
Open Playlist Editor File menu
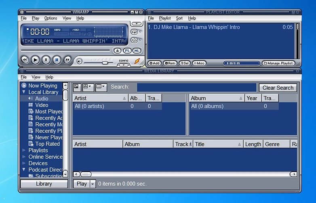tap(151, 18)
